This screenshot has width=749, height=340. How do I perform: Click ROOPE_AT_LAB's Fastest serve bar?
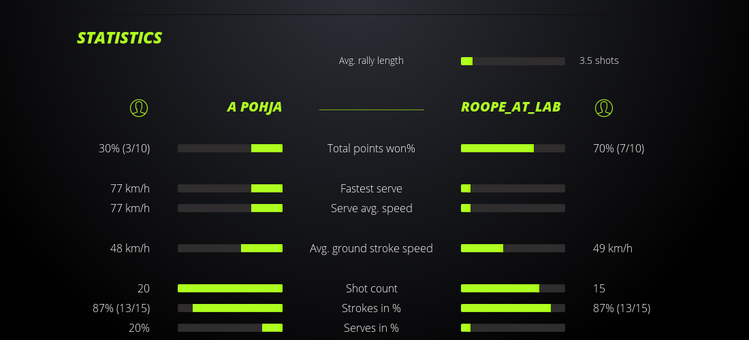point(513,188)
